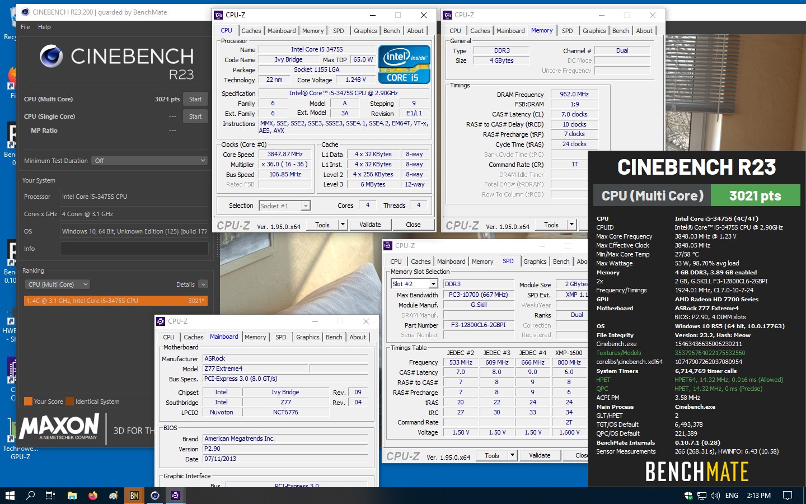Open the Cinebench File menu

pyautogui.click(x=25, y=27)
